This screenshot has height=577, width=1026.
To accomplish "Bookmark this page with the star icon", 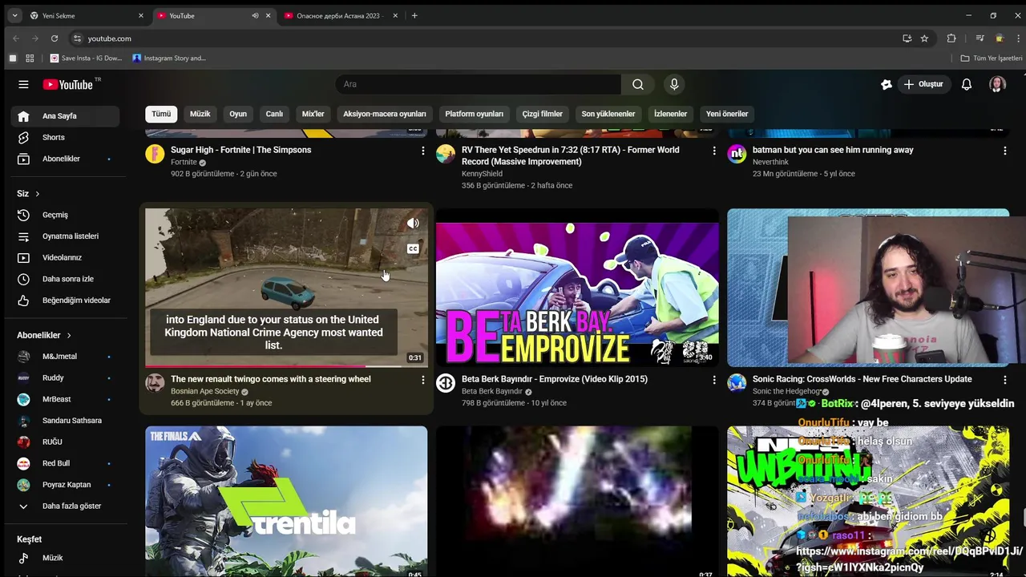I will tap(924, 38).
